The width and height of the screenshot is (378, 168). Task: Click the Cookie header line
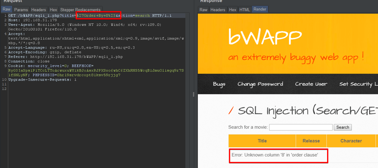[96, 70]
